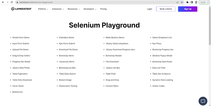
Task: Open Drag and Drop link
Action: pos(112,80)
